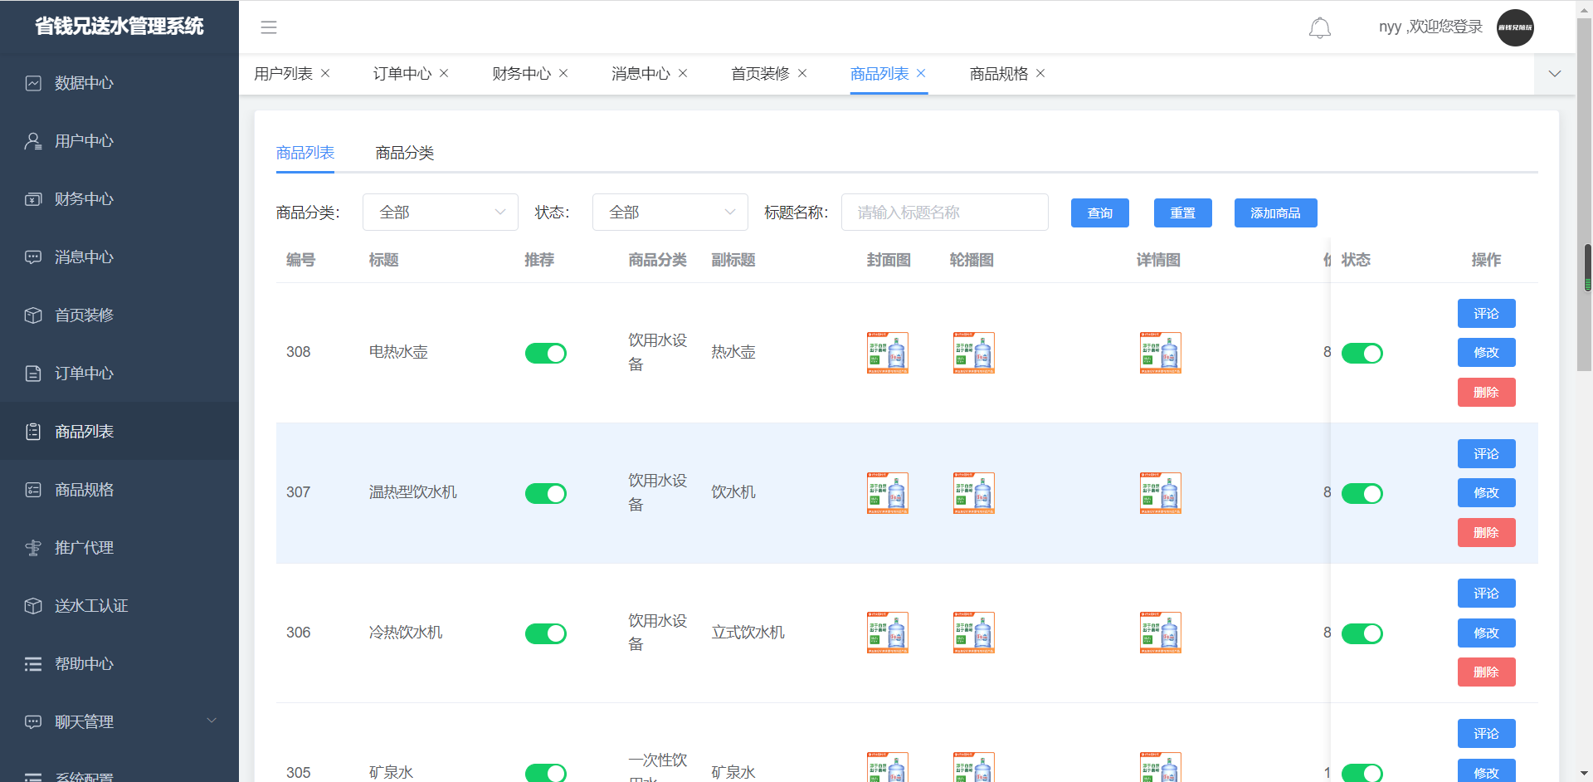This screenshot has width=1593, height=782.
Task: Close the 订单中心 tab
Action: [444, 73]
